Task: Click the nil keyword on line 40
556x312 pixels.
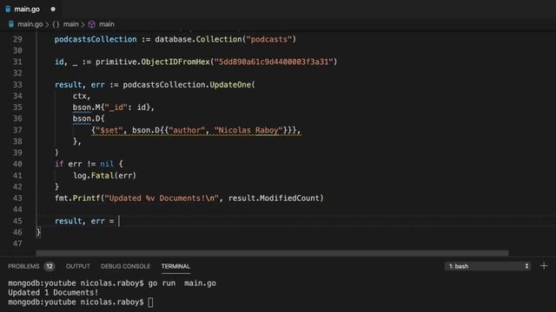Action: 107,164
